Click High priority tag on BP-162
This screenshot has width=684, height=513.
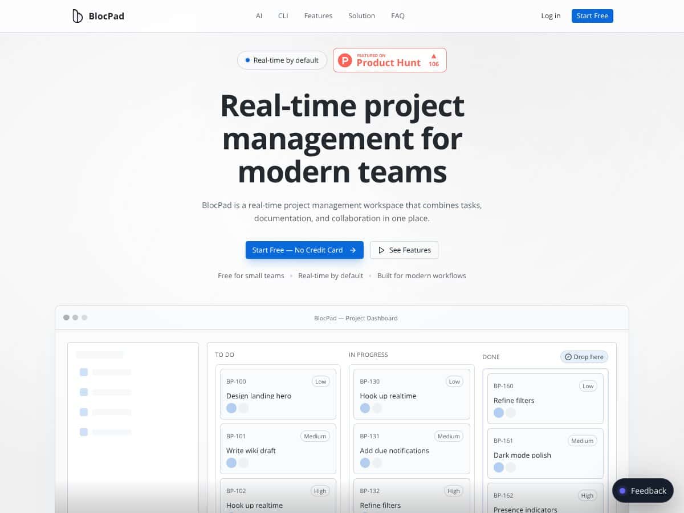click(587, 495)
